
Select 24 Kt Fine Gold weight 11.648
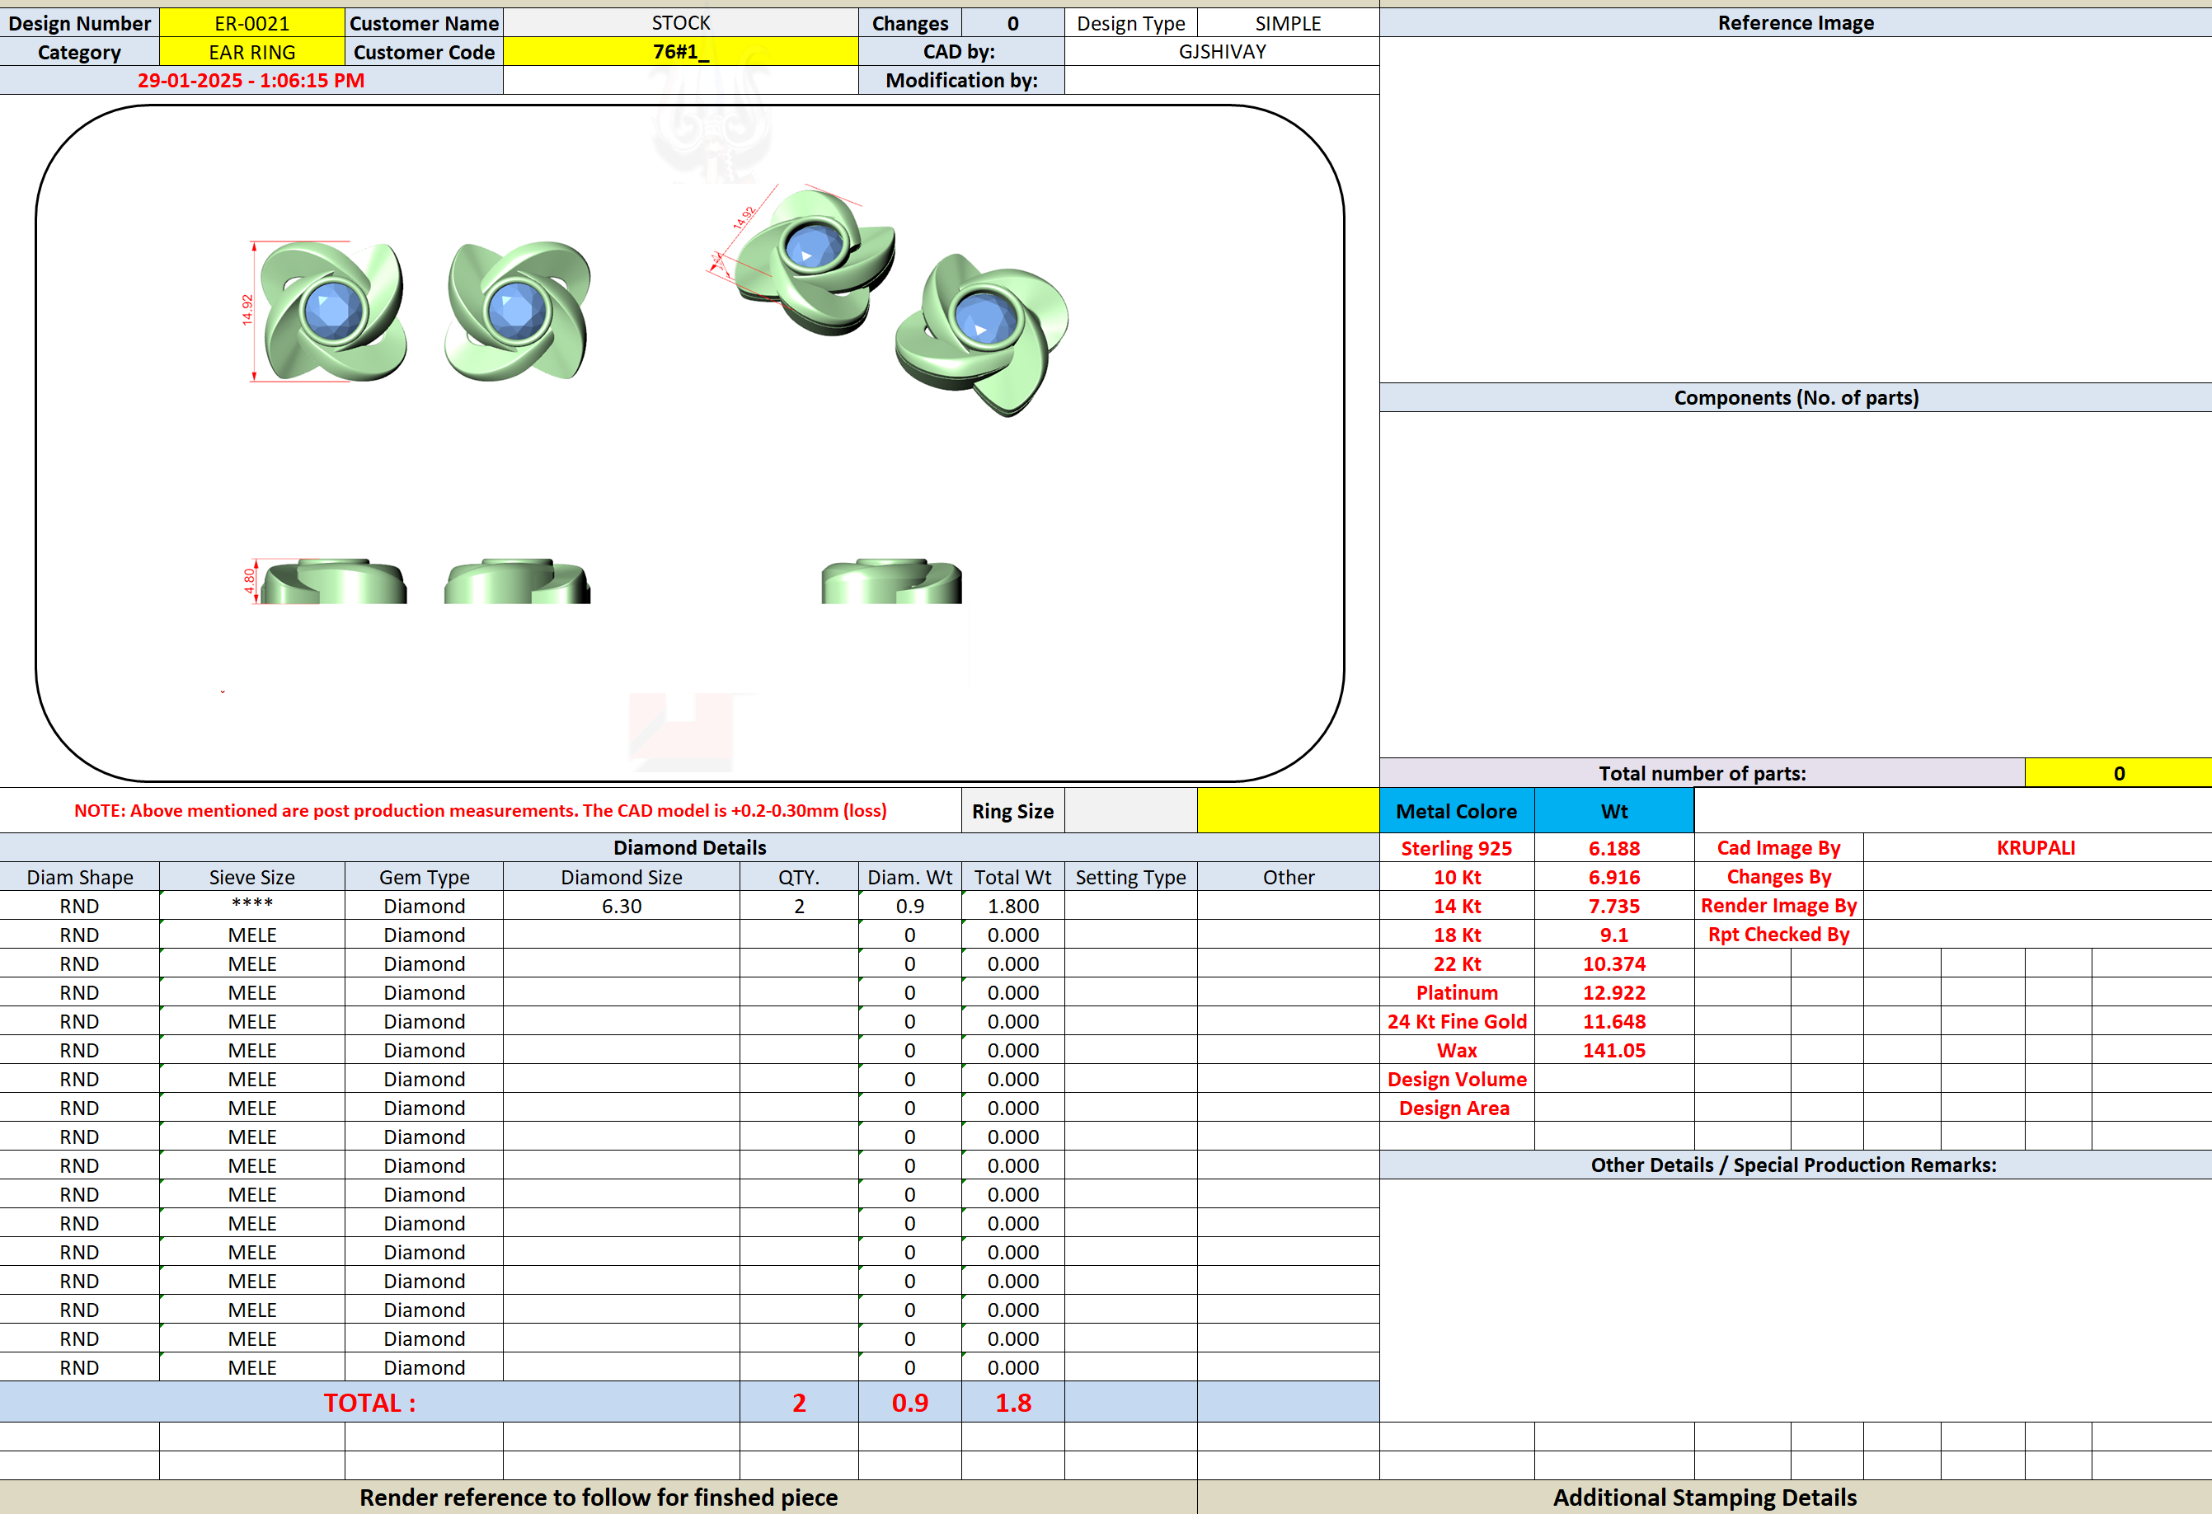tap(1614, 1021)
